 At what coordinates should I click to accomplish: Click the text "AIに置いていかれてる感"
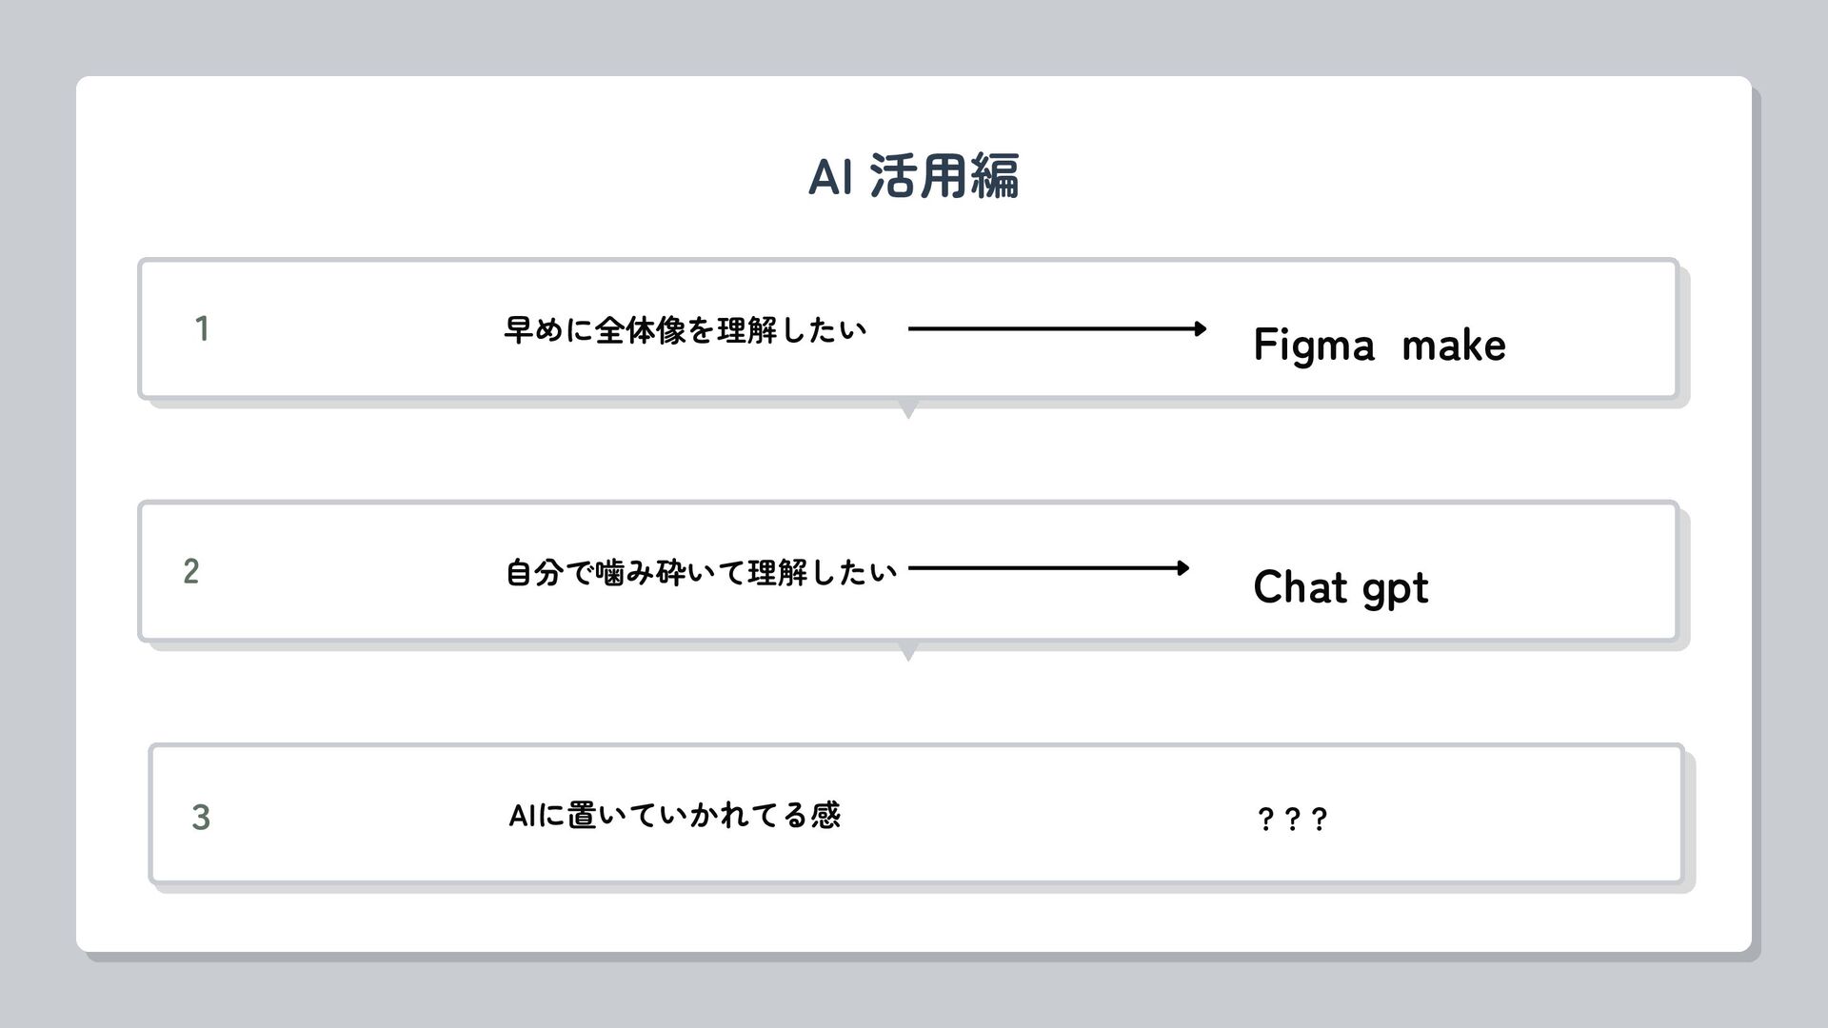[x=674, y=816]
